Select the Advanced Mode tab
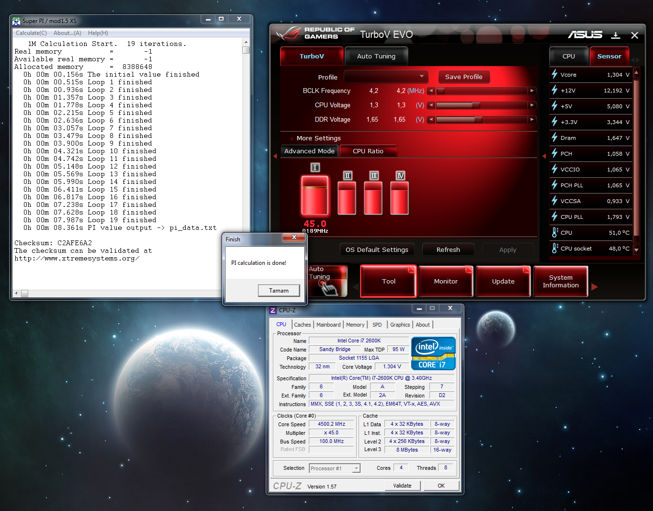653x511 pixels. coord(309,151)
